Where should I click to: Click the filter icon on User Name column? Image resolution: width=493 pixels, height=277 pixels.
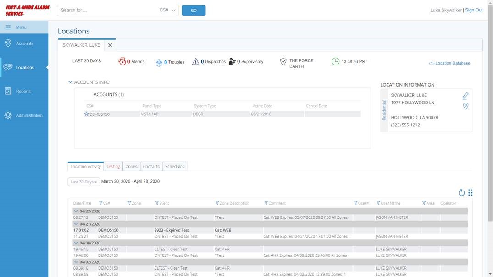pos(378,203)
